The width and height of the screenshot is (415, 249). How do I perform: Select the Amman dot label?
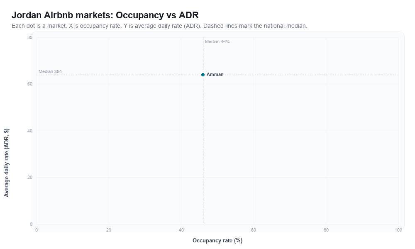click(215, 75)
